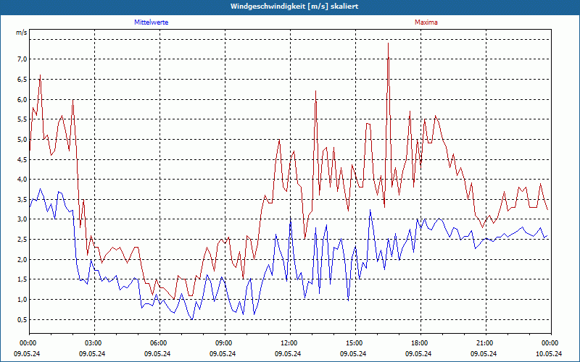Click the 5,5 y-axis value
Viewport: 580px width, 362px height.
tap(22, 119)
